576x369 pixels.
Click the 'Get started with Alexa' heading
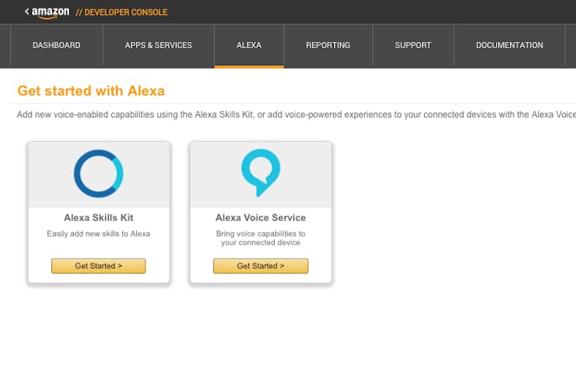[x=91, y=91]
